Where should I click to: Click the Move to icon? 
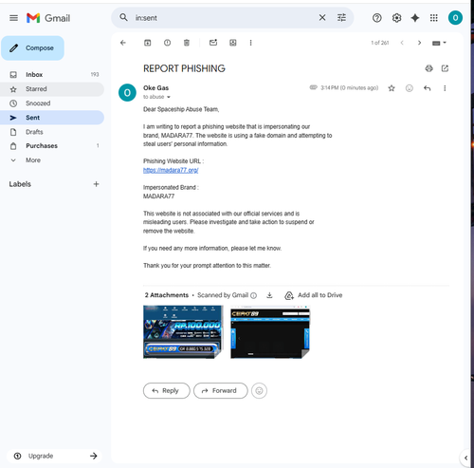pos(233,43)
